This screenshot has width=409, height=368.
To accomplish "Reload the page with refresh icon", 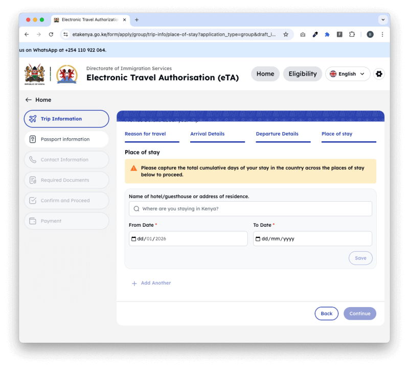I will (x=51, y=34).
